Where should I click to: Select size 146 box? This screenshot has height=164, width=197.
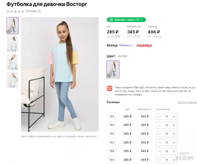pyautogui.click(x=112, y=134)
